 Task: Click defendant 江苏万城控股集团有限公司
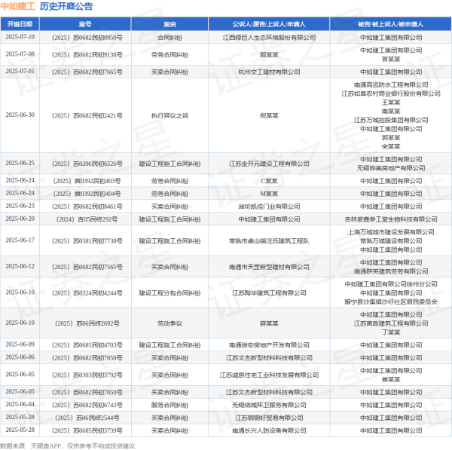391,120
